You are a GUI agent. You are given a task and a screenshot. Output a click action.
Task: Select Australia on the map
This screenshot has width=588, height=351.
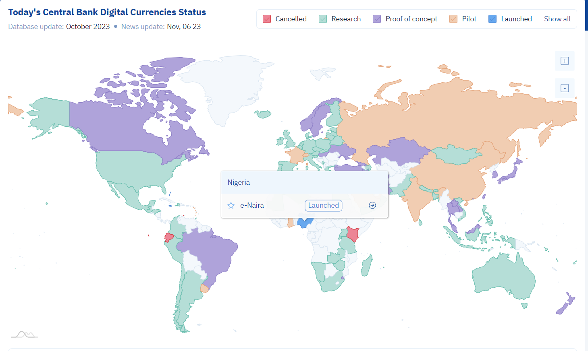pyautogui.click(x=504, y=278)
